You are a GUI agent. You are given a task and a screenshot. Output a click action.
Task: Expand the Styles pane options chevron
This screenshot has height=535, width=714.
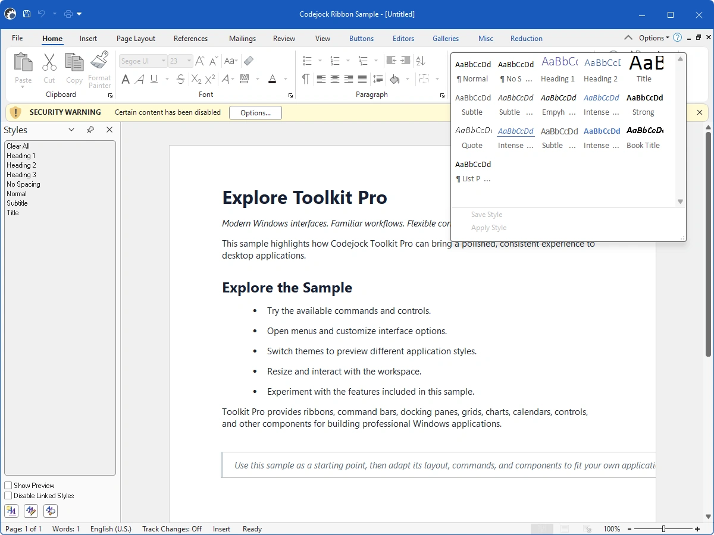coord(71,130)
